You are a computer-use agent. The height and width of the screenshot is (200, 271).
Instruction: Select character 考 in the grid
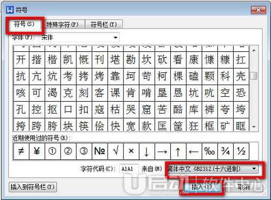(x=68, y=76)
